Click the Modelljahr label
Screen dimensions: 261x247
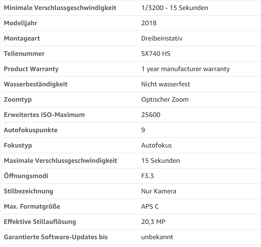(21, 23)
